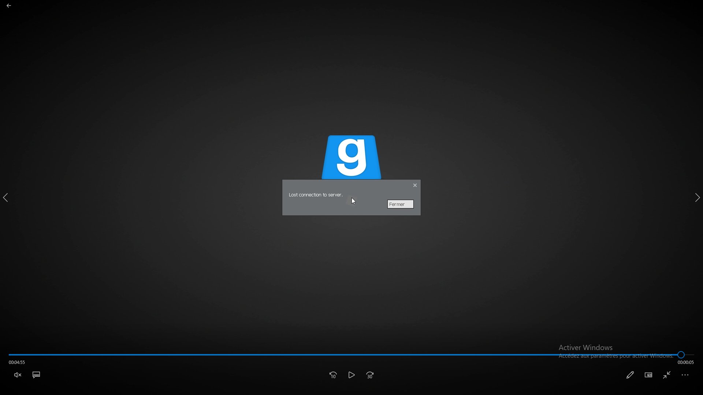Unmute the video volume
703x395 pixels.
(x=18, y=375)
